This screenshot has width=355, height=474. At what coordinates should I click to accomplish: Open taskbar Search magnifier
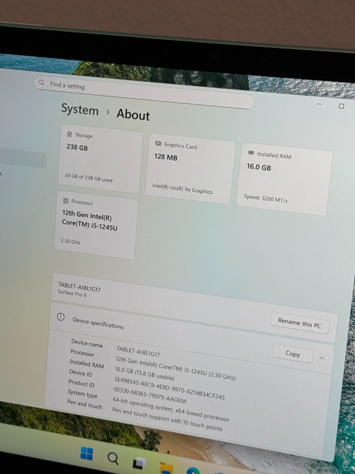point(113,458)
